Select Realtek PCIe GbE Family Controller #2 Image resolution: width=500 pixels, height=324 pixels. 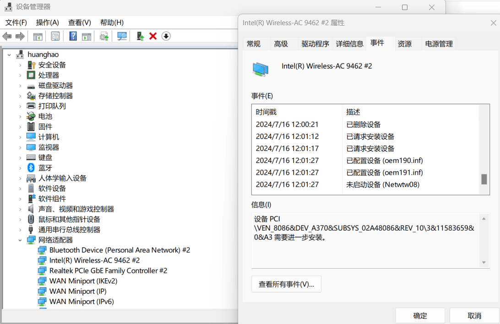[x=108, y=271]
